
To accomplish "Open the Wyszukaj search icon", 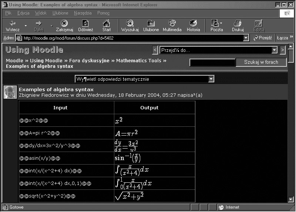I will click(x=130, y=26).
